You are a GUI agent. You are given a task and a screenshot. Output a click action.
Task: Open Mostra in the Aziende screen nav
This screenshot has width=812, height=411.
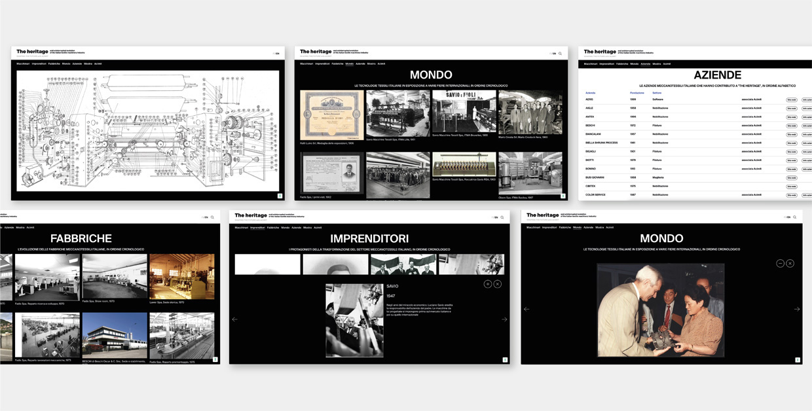[x=657, y=64]
